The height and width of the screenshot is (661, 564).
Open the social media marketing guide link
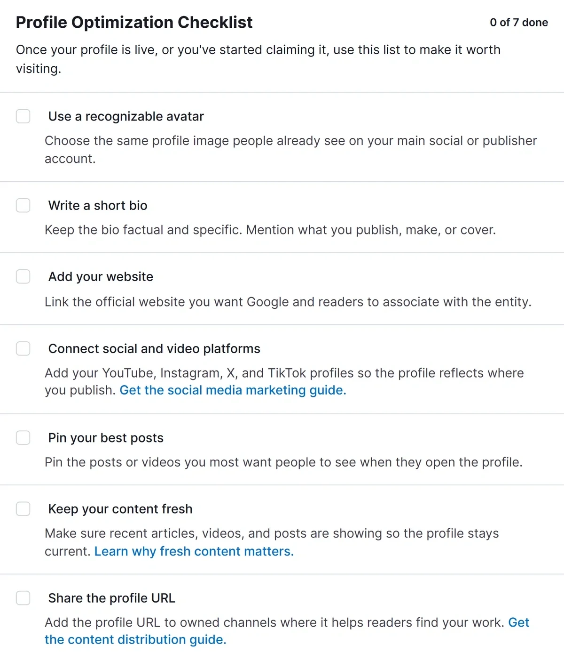[233, 390]
